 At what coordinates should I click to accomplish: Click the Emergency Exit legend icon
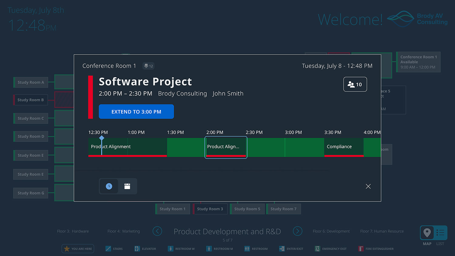coord(317,249)
